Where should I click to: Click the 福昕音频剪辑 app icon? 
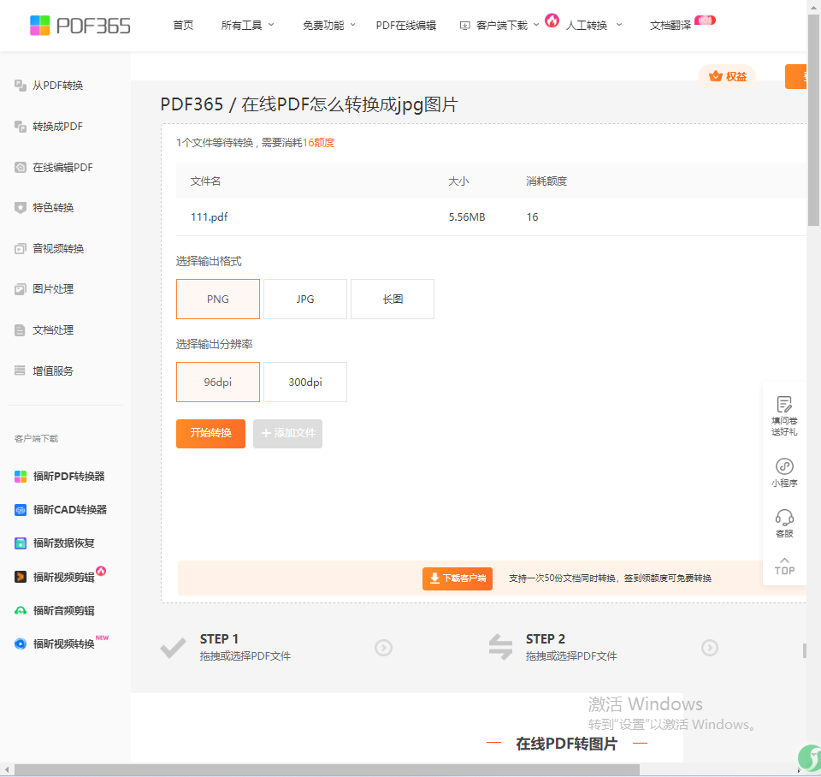(21, 610)
